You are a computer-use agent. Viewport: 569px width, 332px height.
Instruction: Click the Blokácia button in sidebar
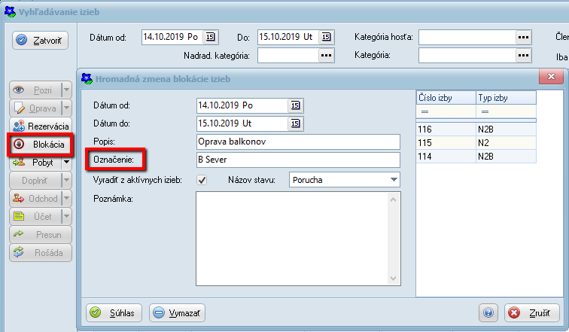coord(41,144)
